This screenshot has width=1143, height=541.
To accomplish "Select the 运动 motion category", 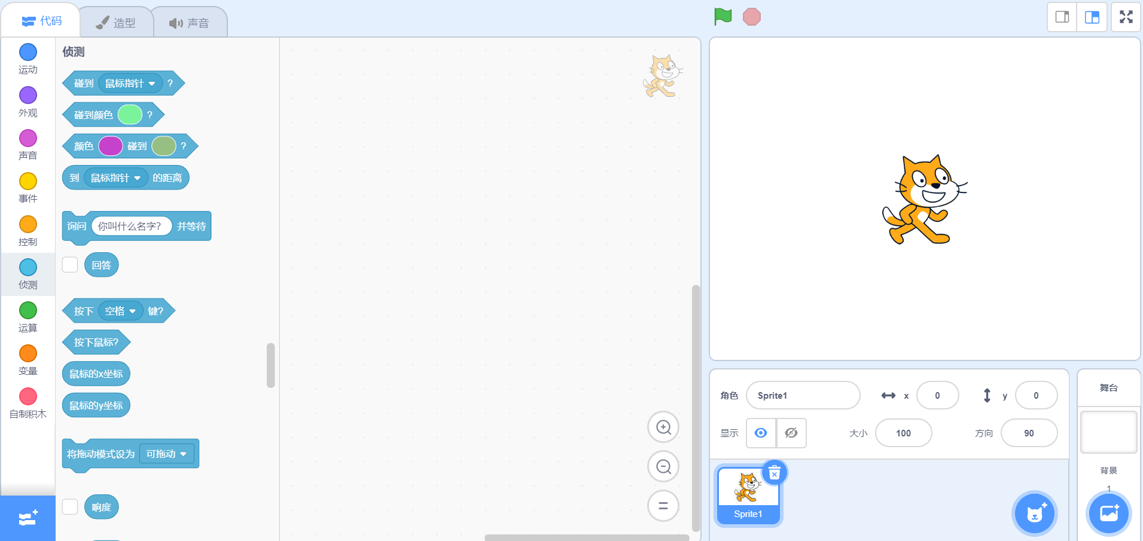I will pos(28,59).
